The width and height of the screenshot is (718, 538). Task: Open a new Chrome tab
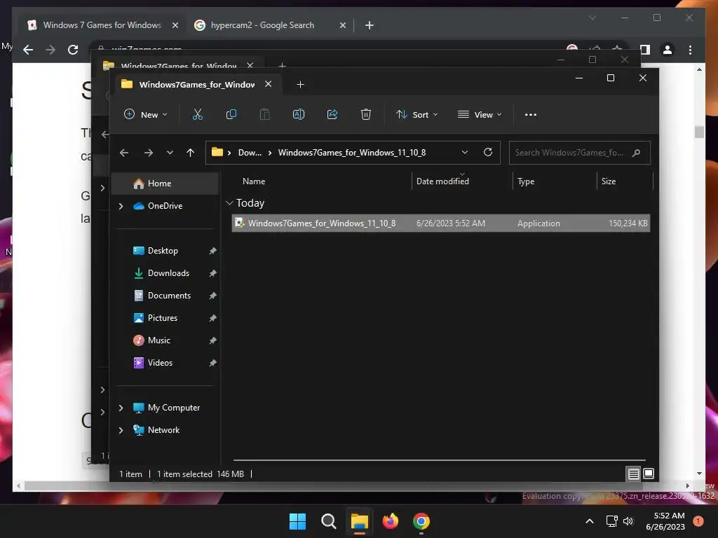tap(370, 25)
